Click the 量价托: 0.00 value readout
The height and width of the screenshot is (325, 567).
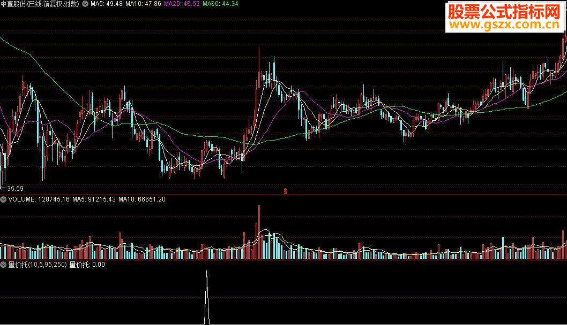click(87, 265)
